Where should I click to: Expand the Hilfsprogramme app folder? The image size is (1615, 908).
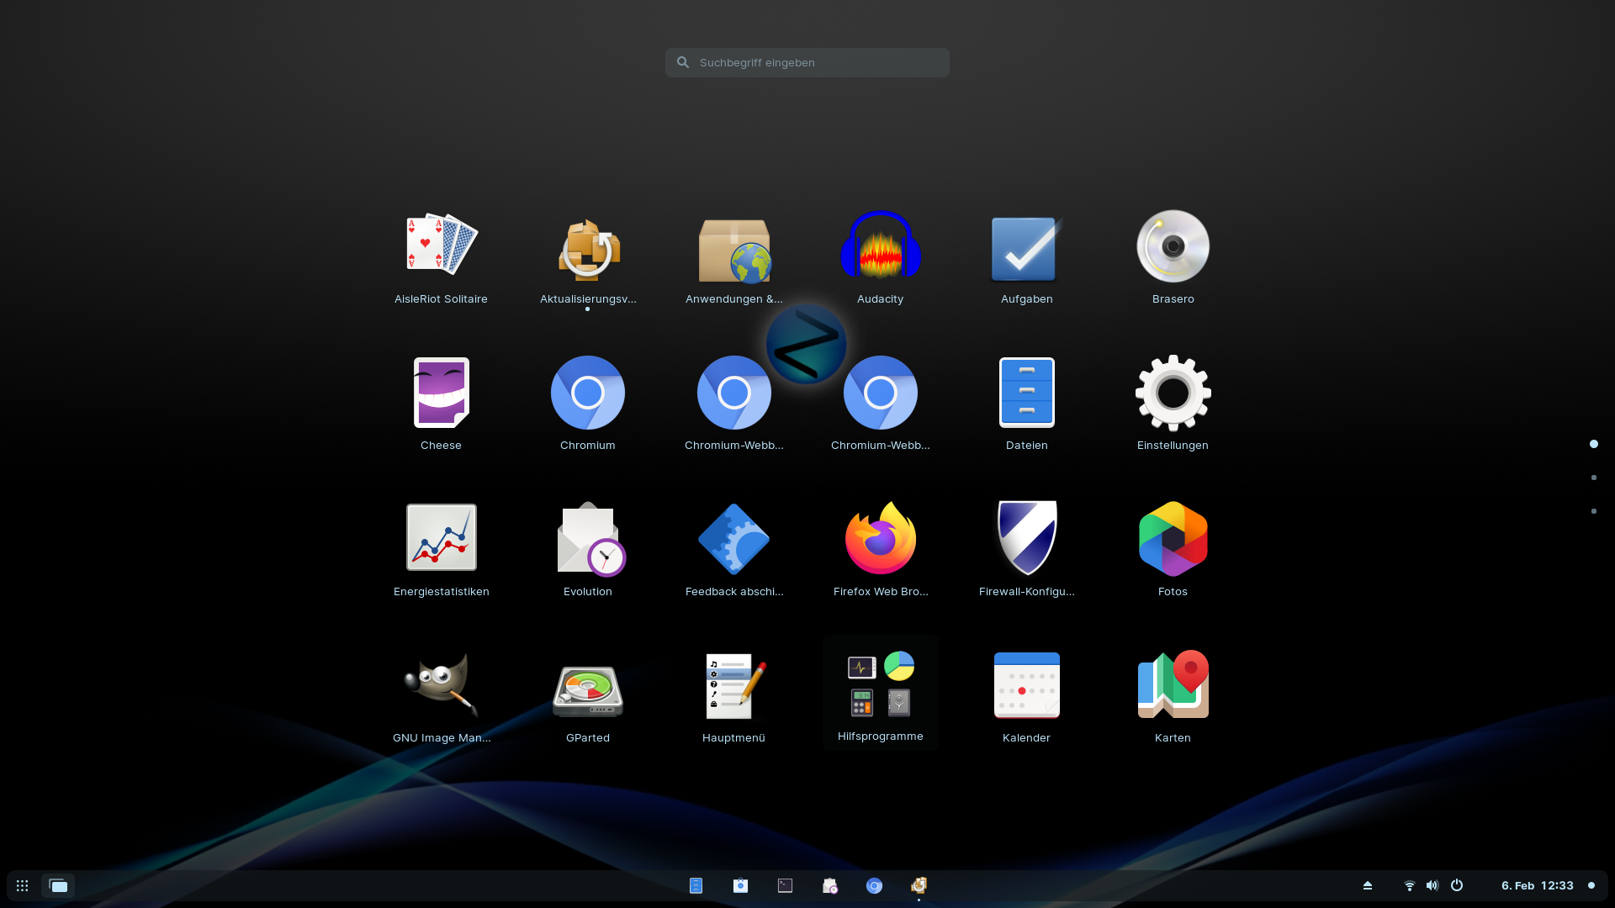(x=881, y=692)
